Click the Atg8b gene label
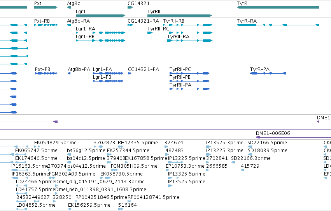The height and width of the screenshot is (211, 331). point(74,4)
